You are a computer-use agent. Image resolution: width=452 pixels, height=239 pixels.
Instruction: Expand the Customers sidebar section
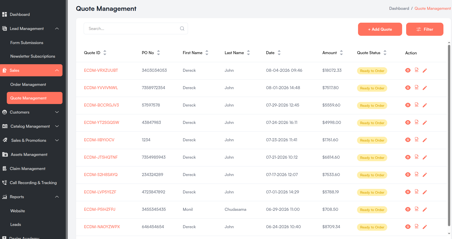pyautogui.click(x=57, y=112)
